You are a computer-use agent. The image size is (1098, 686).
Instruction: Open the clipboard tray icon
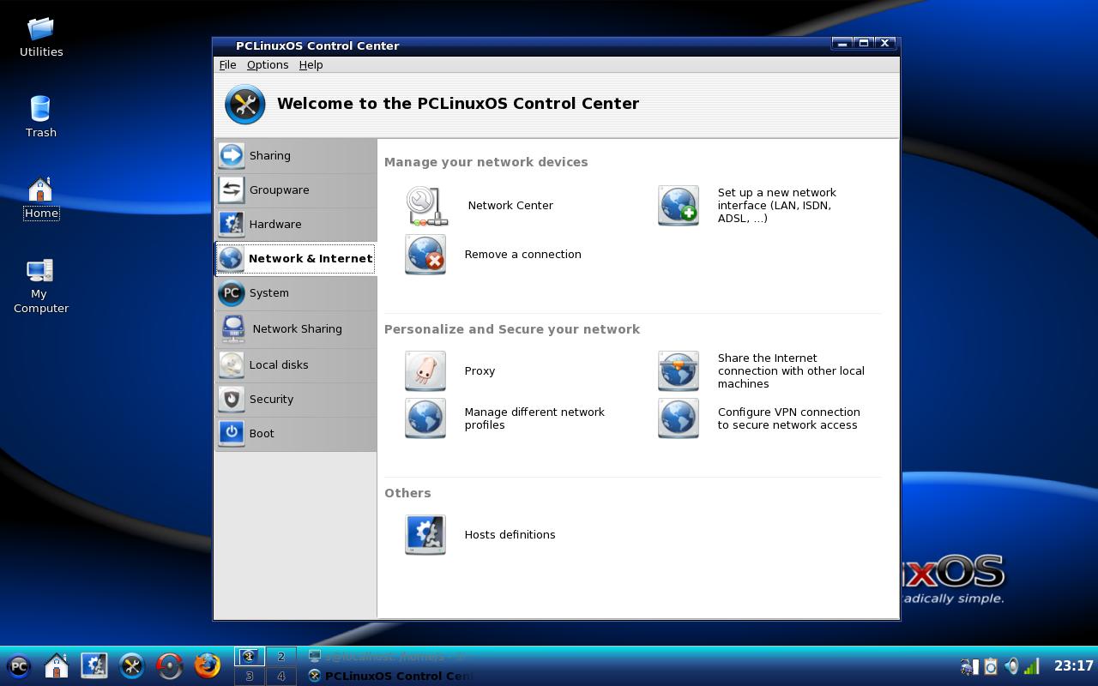991,666
